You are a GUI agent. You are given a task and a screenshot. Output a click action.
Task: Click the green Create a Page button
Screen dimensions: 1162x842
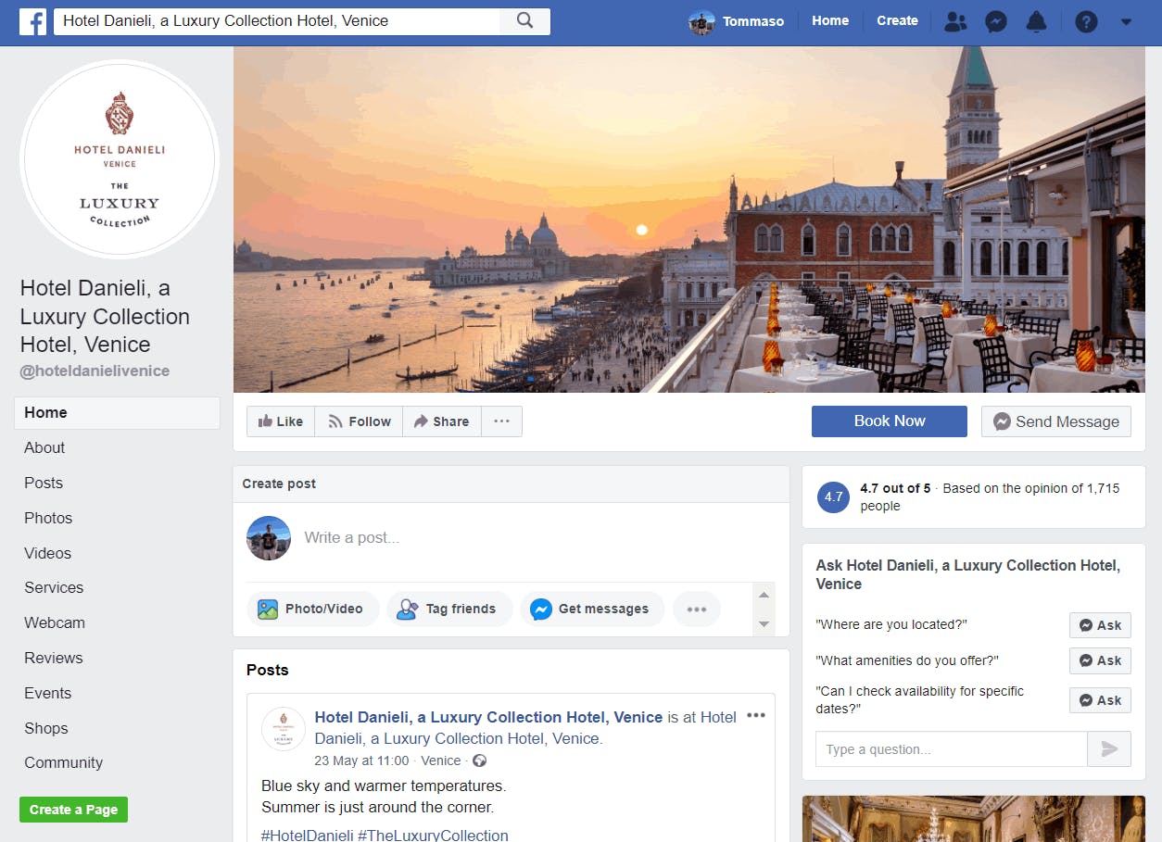coord(73,810)
